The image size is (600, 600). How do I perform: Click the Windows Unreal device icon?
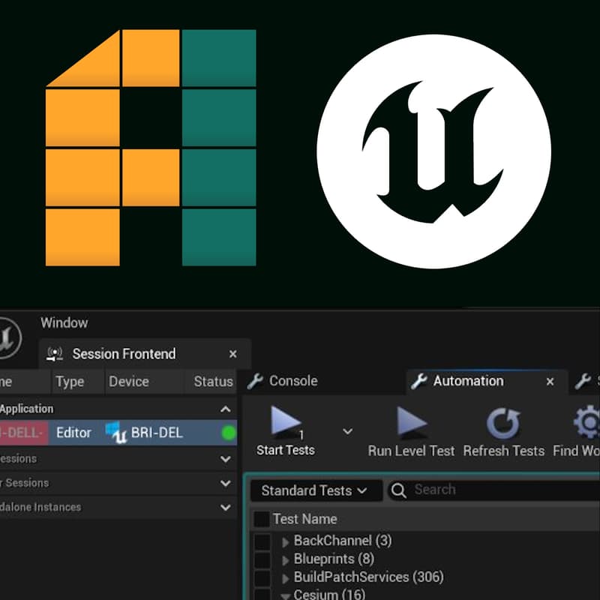[x=116, y=433]
